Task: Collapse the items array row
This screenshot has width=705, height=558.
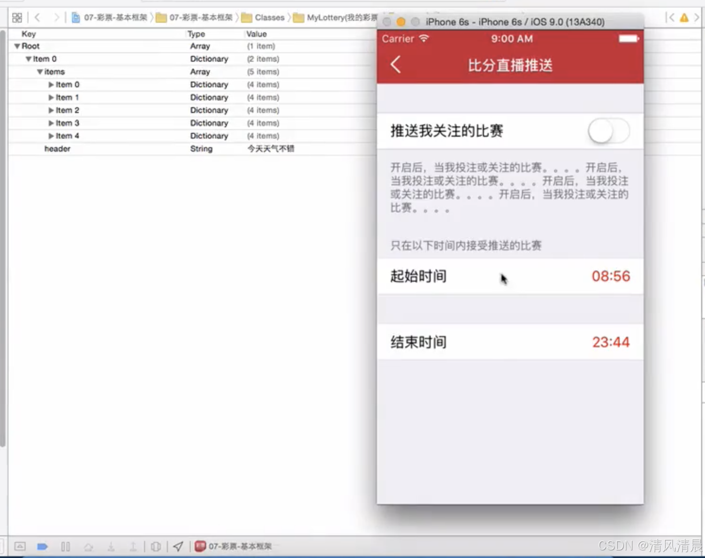Action: click(40, 72)
